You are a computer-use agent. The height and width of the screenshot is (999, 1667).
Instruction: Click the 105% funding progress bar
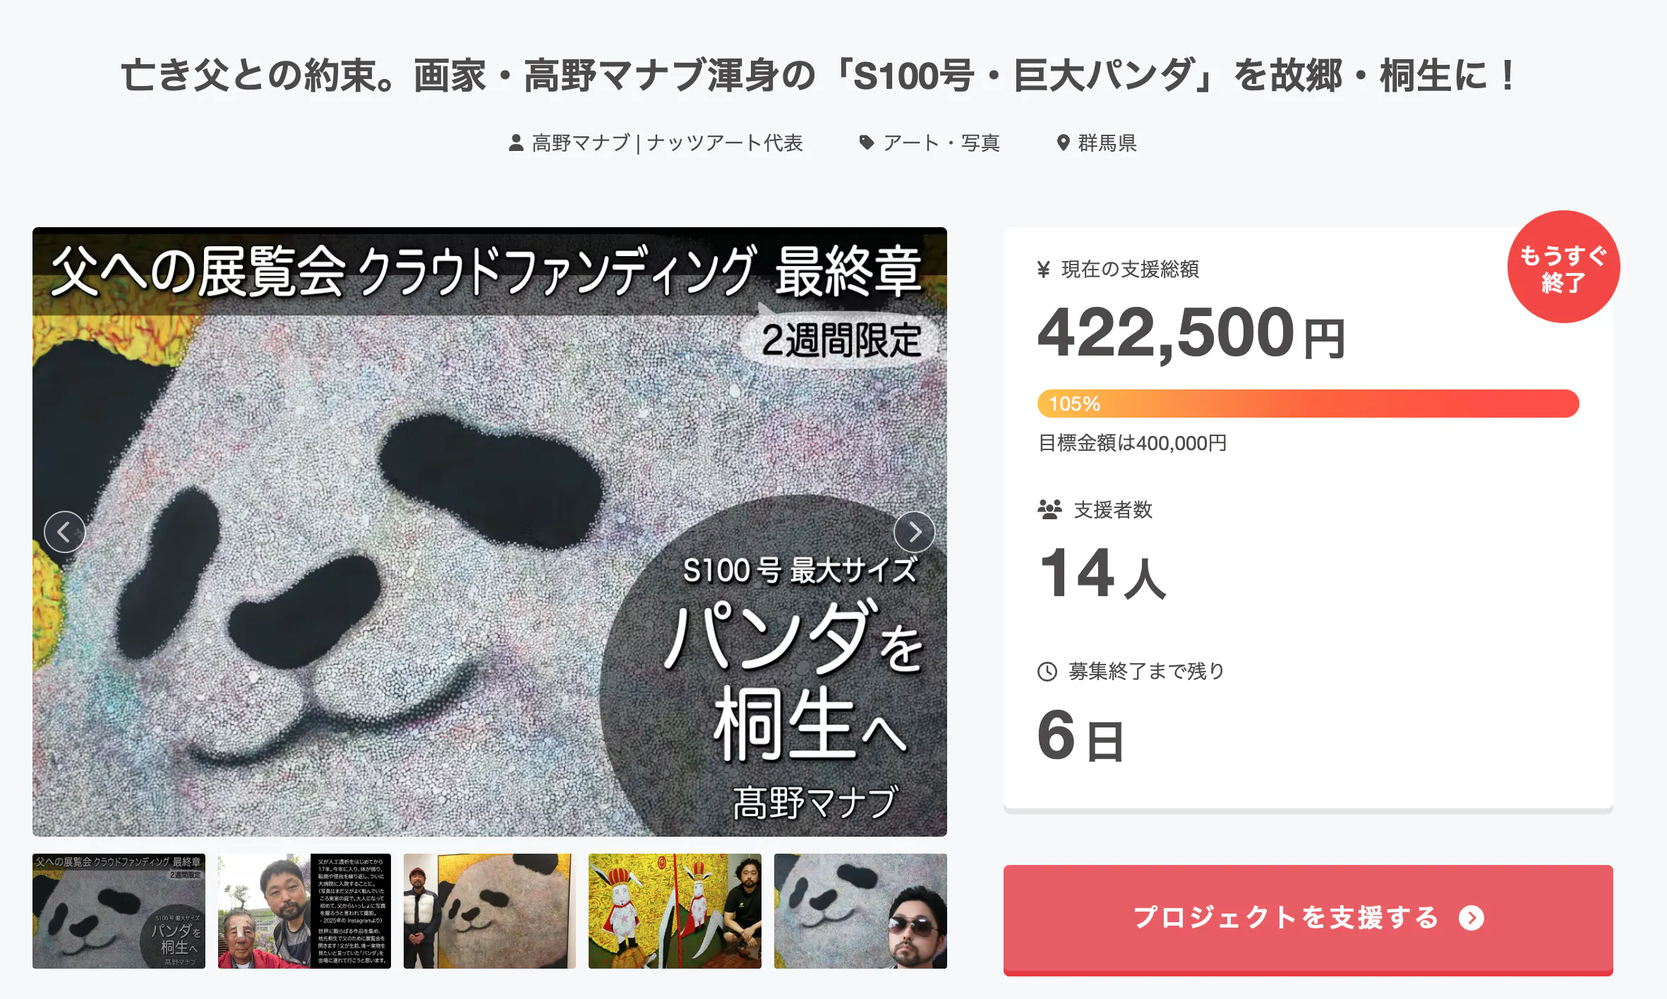point(1308,404)
